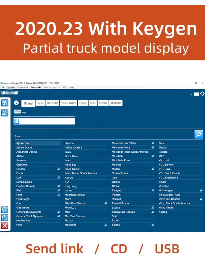
Task: Choose Agrale Bus from the brand list
Action: (38, 143)
